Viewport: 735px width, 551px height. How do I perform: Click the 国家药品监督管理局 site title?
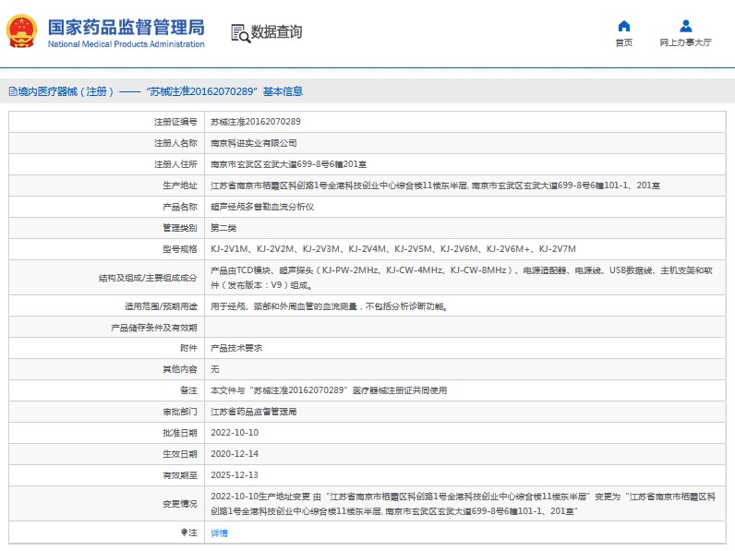(x=127, y=27)
